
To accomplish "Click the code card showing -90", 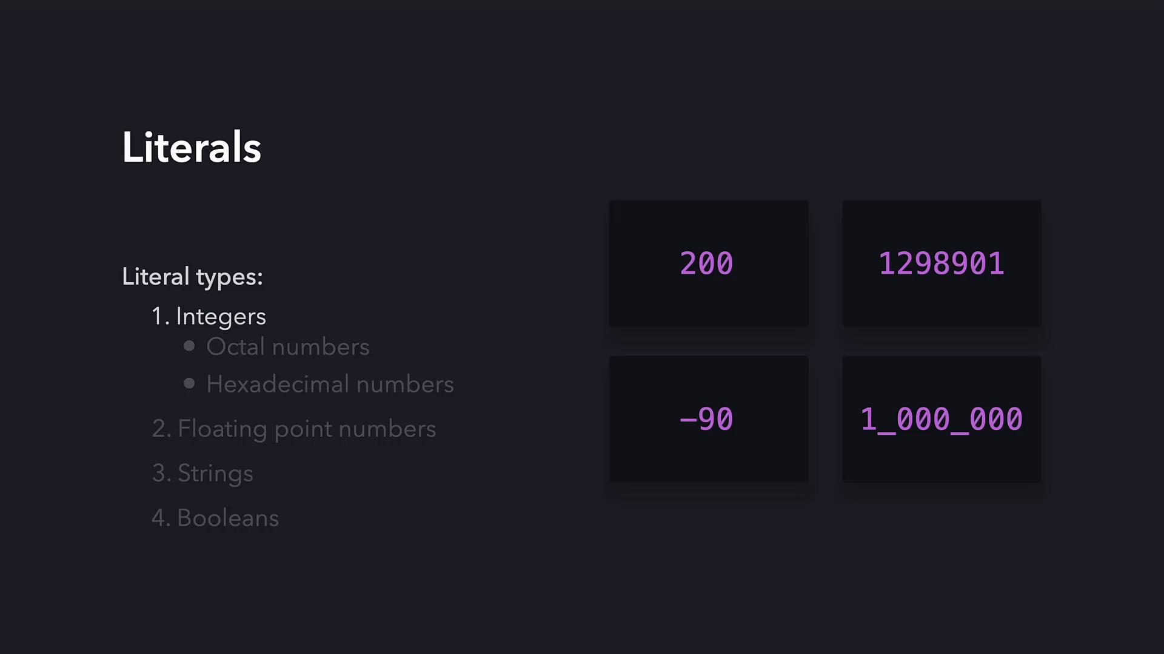I will (708, 419).
